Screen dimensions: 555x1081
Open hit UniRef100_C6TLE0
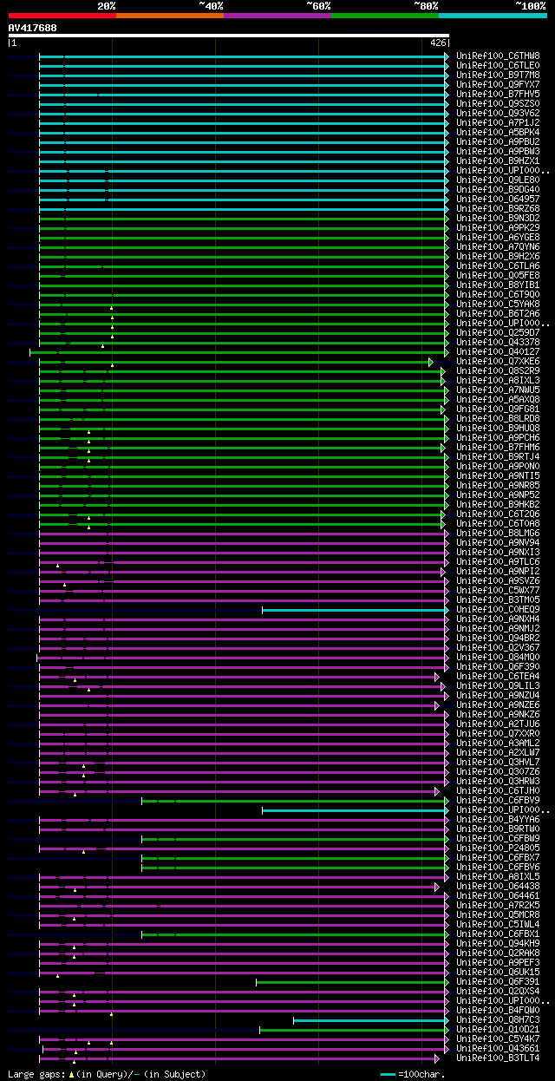pyautogui.click(x=498, y=66)
